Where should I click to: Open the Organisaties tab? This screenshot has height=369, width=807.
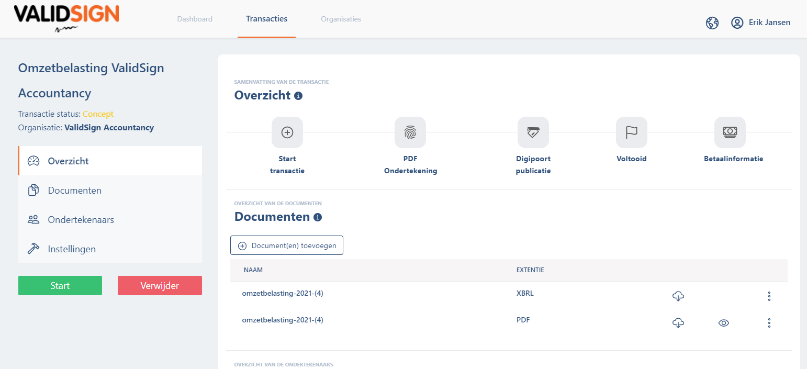pyautogui.click(x=341, y=19)
